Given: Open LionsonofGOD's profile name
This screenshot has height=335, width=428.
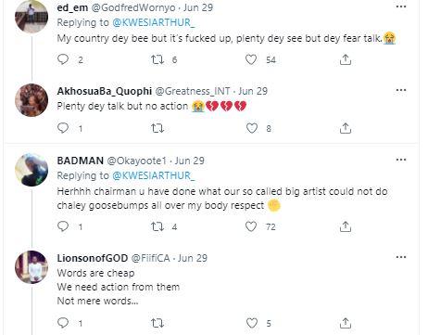Looking at the screenshot, I should click(x=93, y=258).
